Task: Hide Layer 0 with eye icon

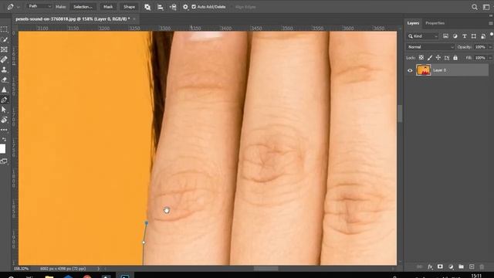Action: pos(410,70)
